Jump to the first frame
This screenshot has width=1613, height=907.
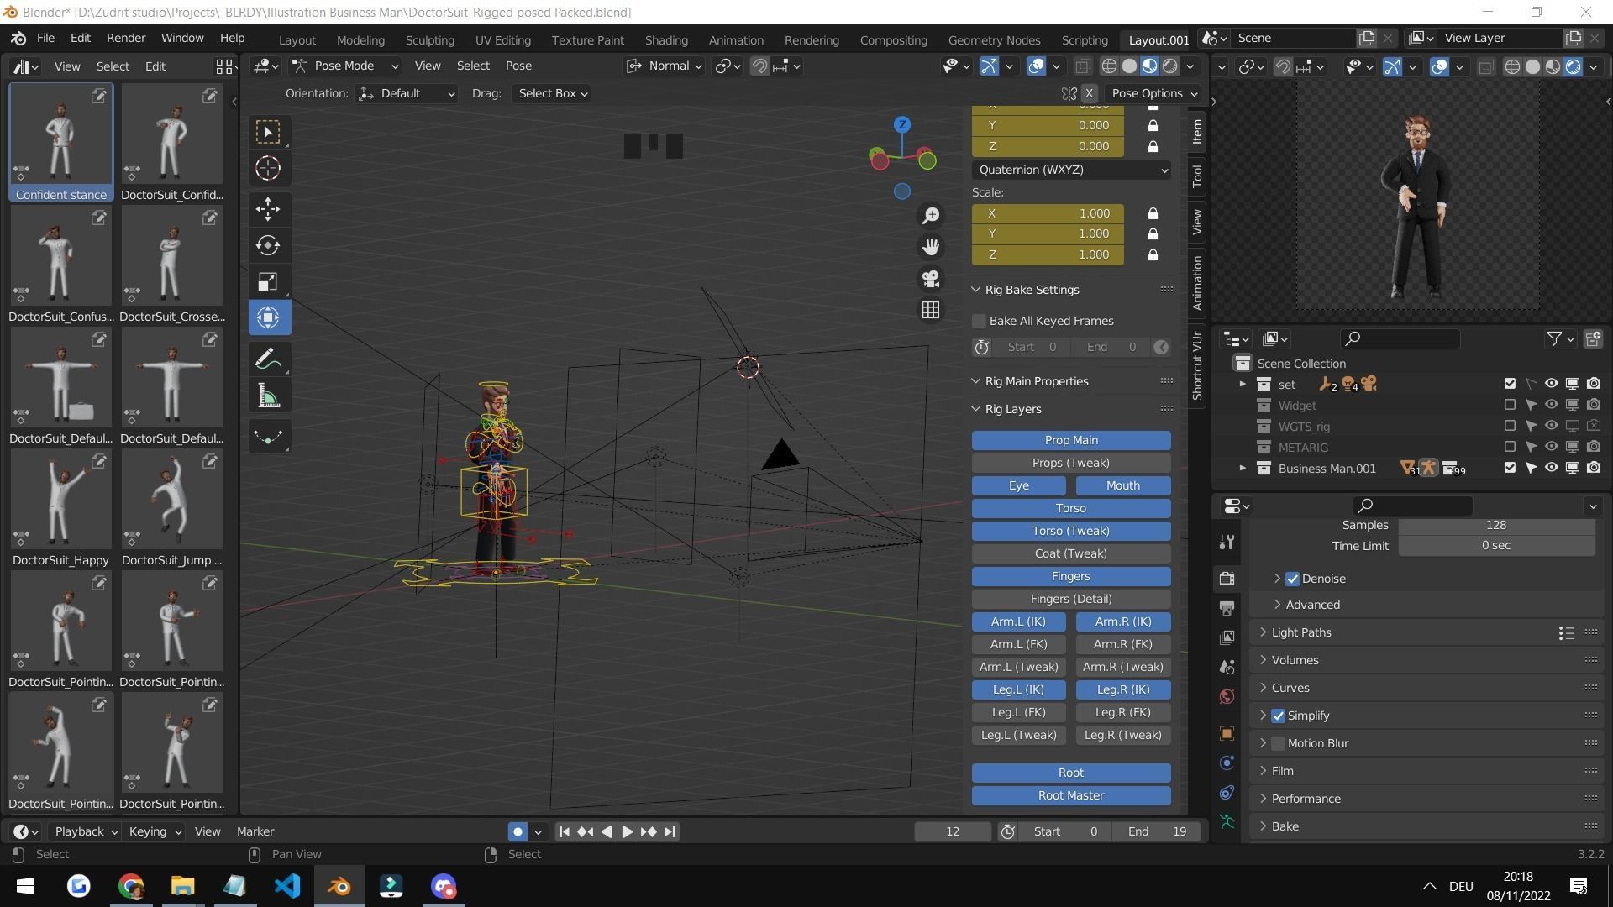point(565,831)
